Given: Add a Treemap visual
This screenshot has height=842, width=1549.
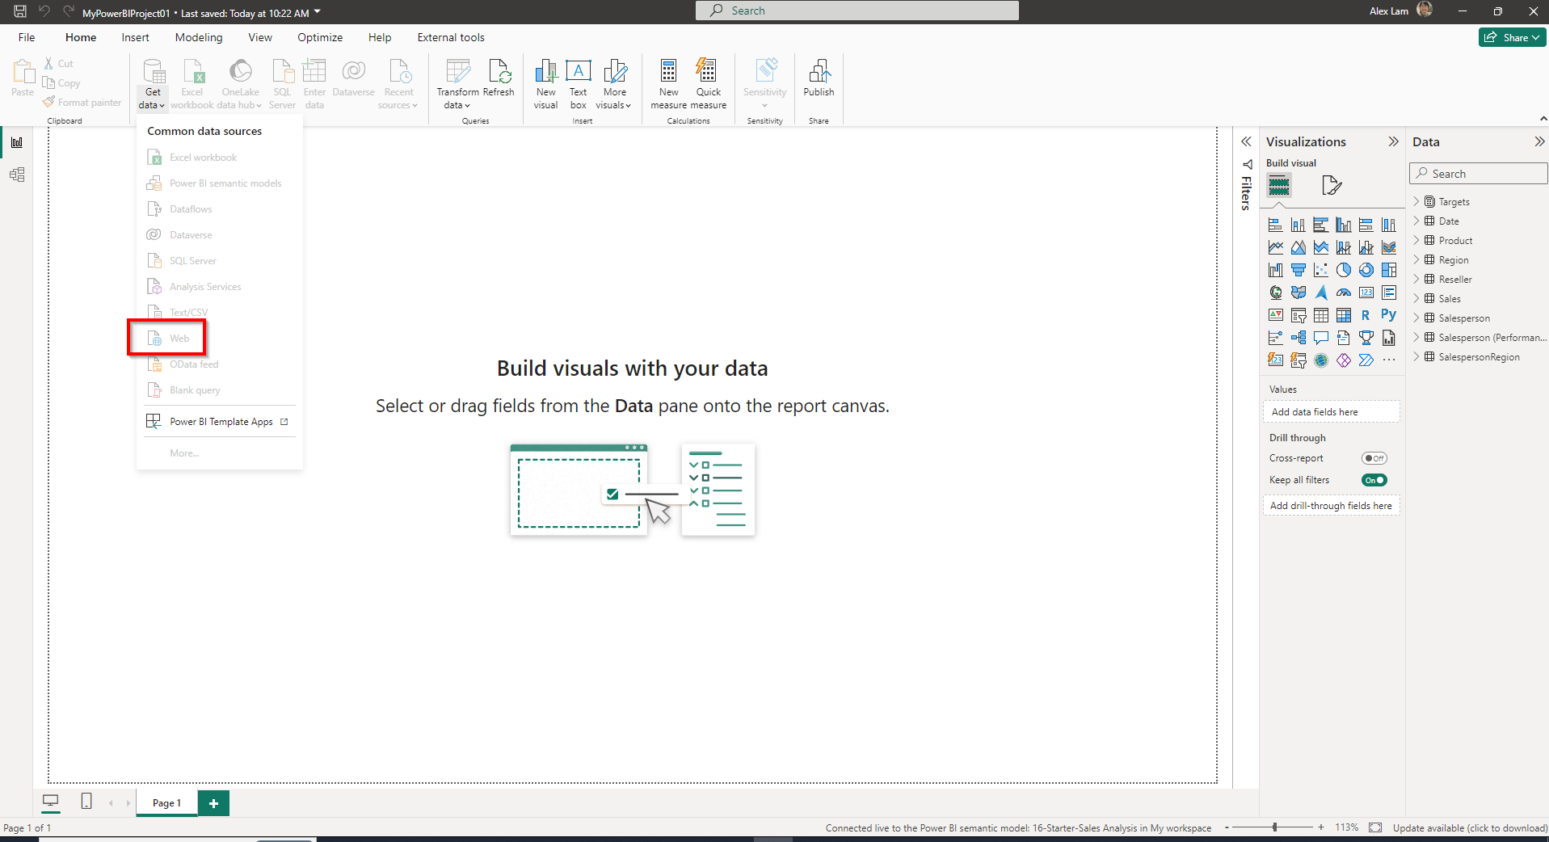Looking at the screenshot, I should [1389, 270].
